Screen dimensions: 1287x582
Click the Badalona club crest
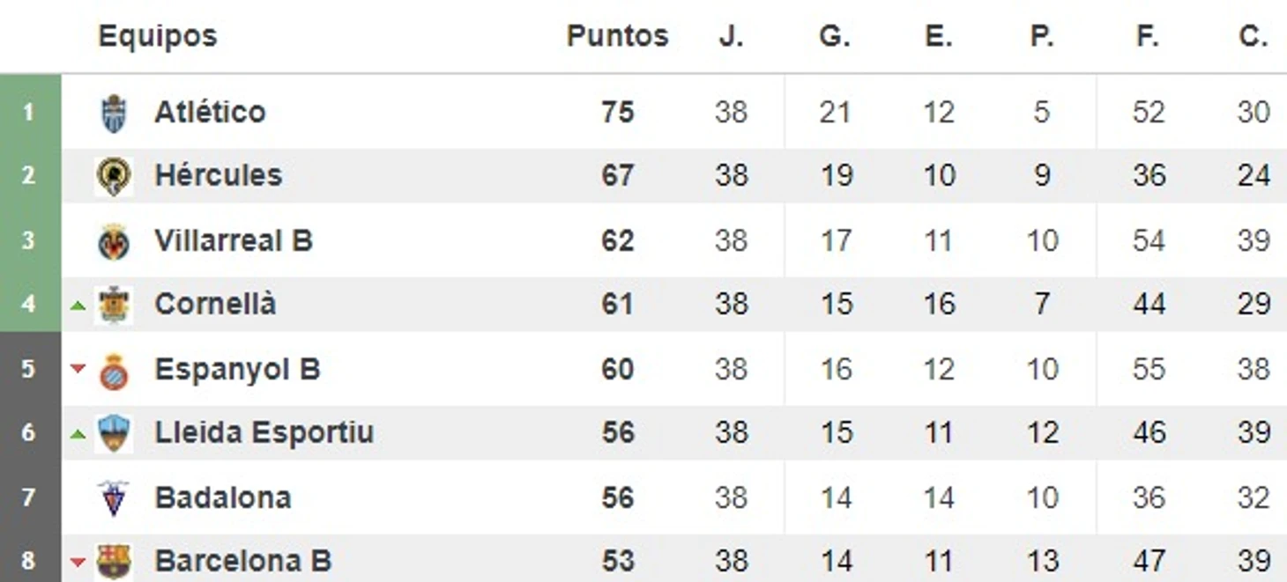coord(114,497)
